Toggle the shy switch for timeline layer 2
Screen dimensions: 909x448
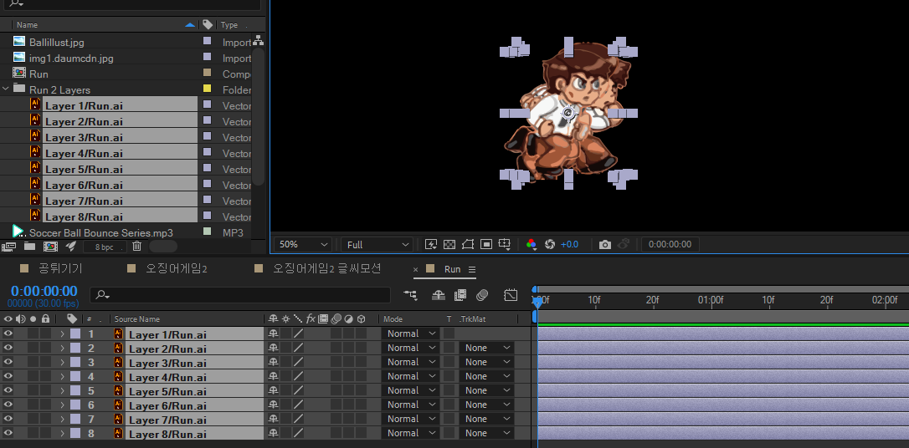pyautogui.click(x=273, y=348)
